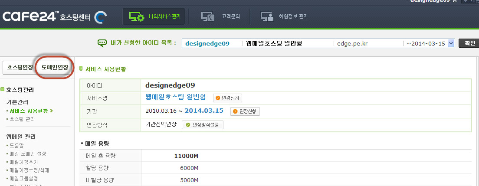
Task: Open the 아이디 목록 dropdown arrow
Action: coord(450,43)
